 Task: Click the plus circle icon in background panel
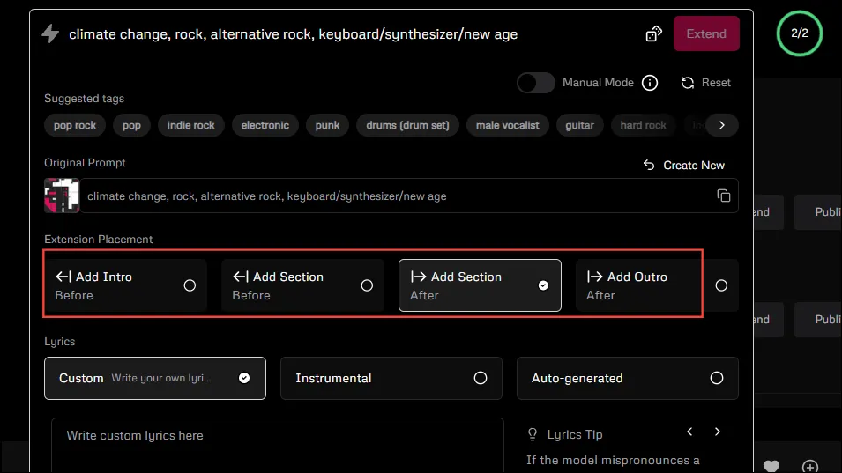pyautogui.click(x=809, y=467)
